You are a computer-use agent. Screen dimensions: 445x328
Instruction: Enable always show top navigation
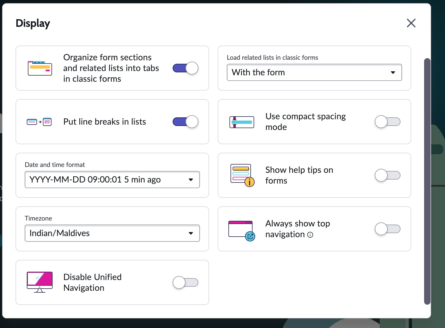coord(387,229)
